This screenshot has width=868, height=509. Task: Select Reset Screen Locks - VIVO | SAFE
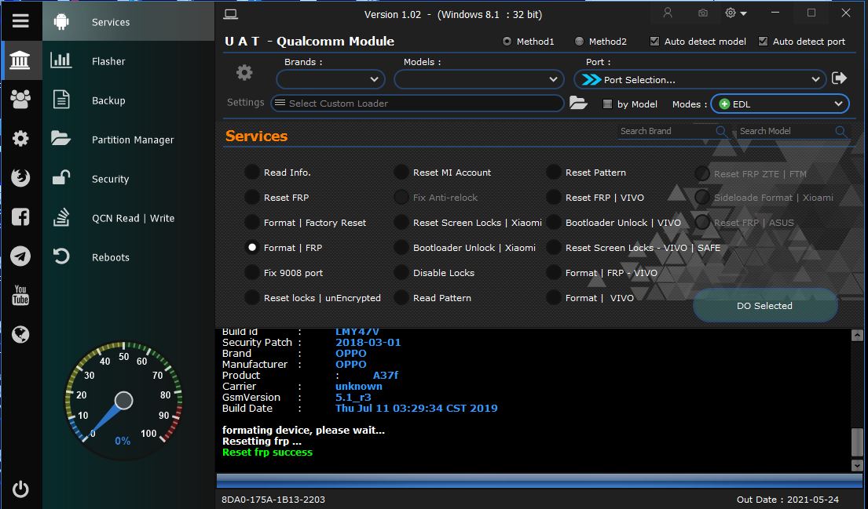[554, 248]
